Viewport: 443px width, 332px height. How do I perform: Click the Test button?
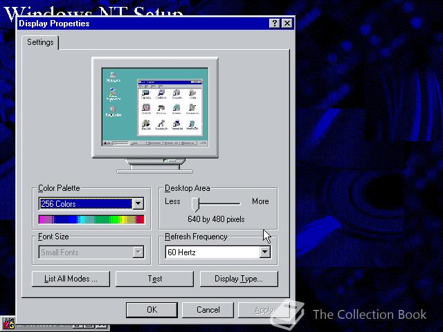coord(154,279)
